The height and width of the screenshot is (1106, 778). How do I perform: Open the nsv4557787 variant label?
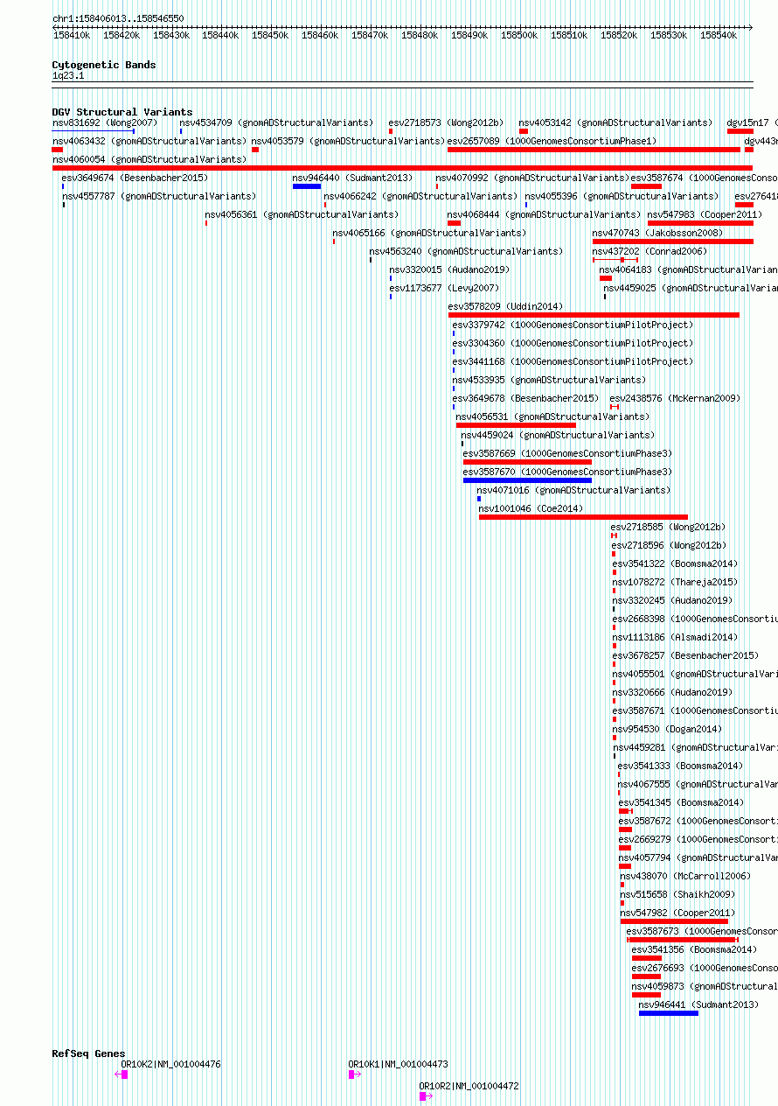point(159,196)
